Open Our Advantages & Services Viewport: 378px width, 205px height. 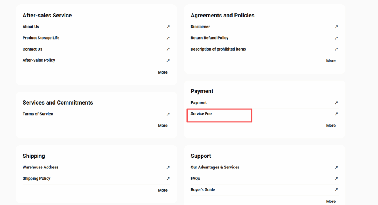tap(215, 167)
